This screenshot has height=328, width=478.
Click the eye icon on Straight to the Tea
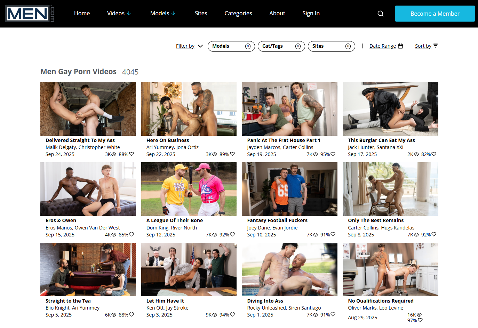pyautogui.click(x=114, y=315)
